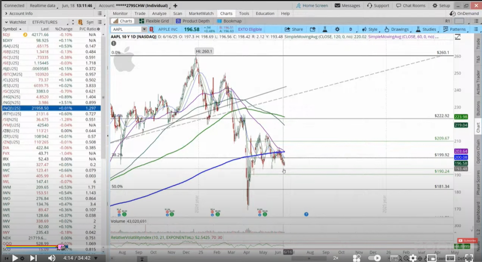Image resolution: width=482 pixels, height=262 pixels.
Task: Open the Bookmap subtab
Action: click(x=229, y=21)
